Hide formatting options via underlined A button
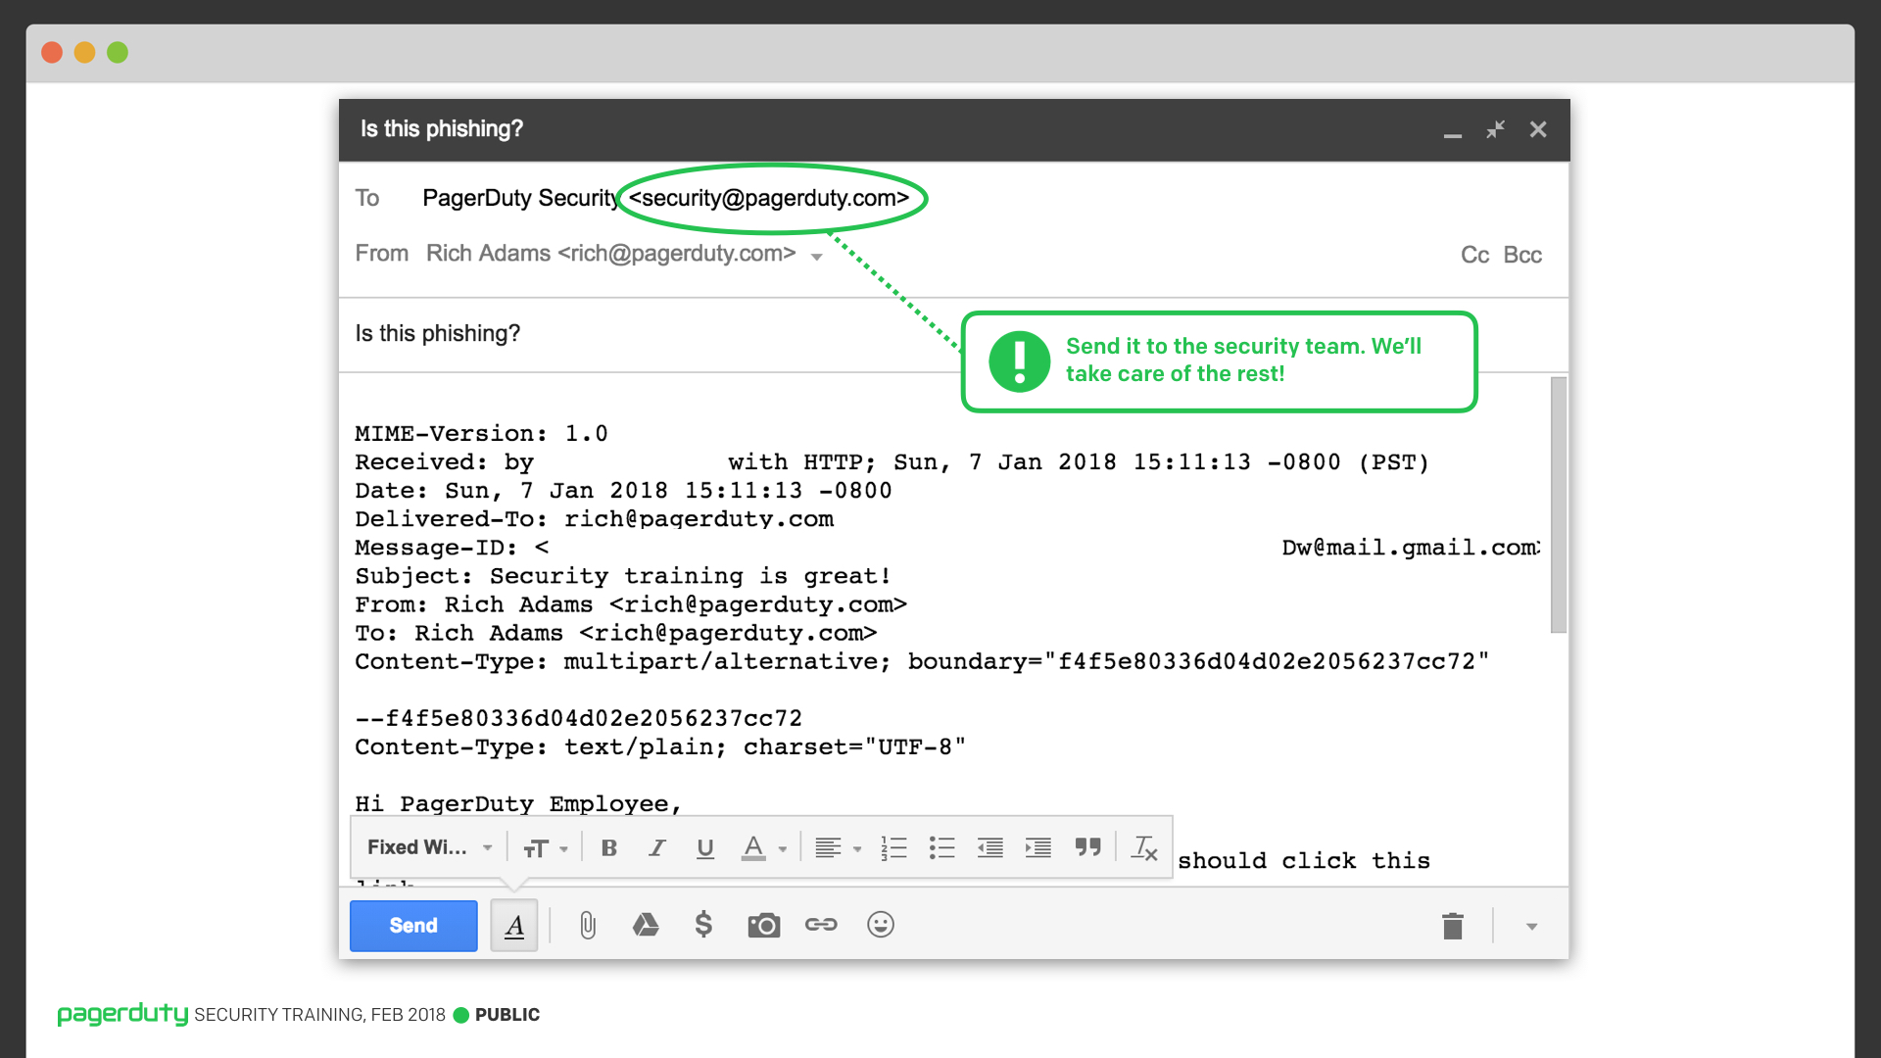 514,926
